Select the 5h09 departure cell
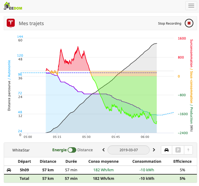The height and width of the screenshot is (186, 199). [x=24, y=170]
